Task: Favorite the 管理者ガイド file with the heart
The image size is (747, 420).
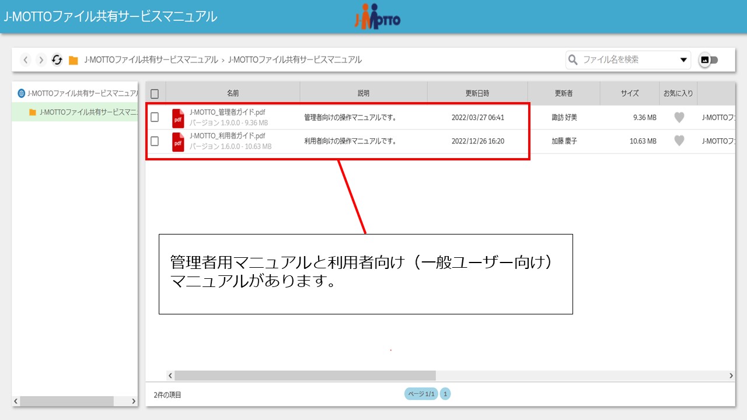Action: coord(679,117)
